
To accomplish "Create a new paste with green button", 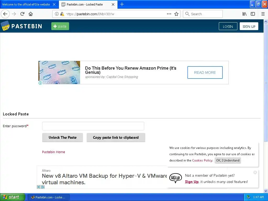I will click(60, 26).
